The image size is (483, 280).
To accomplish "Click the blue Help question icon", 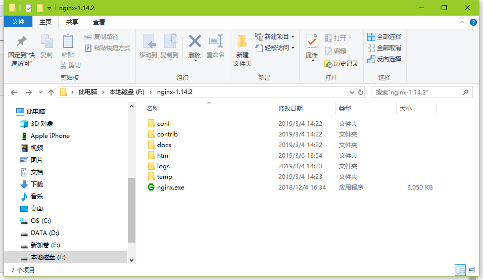I will [473, 22].
